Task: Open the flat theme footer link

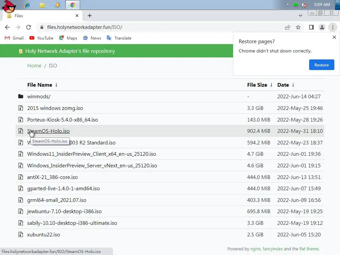Action: click(309, 249)
